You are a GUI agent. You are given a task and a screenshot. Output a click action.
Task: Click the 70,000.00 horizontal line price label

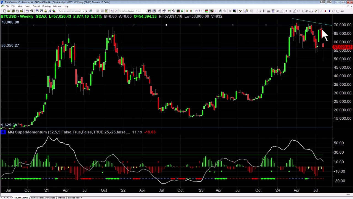point(10,22)
